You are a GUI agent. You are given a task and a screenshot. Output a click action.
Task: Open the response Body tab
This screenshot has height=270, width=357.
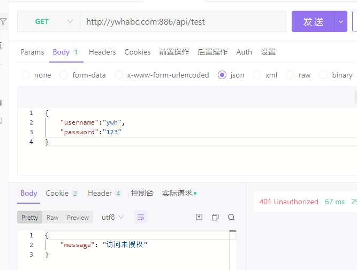click(29, 193)
